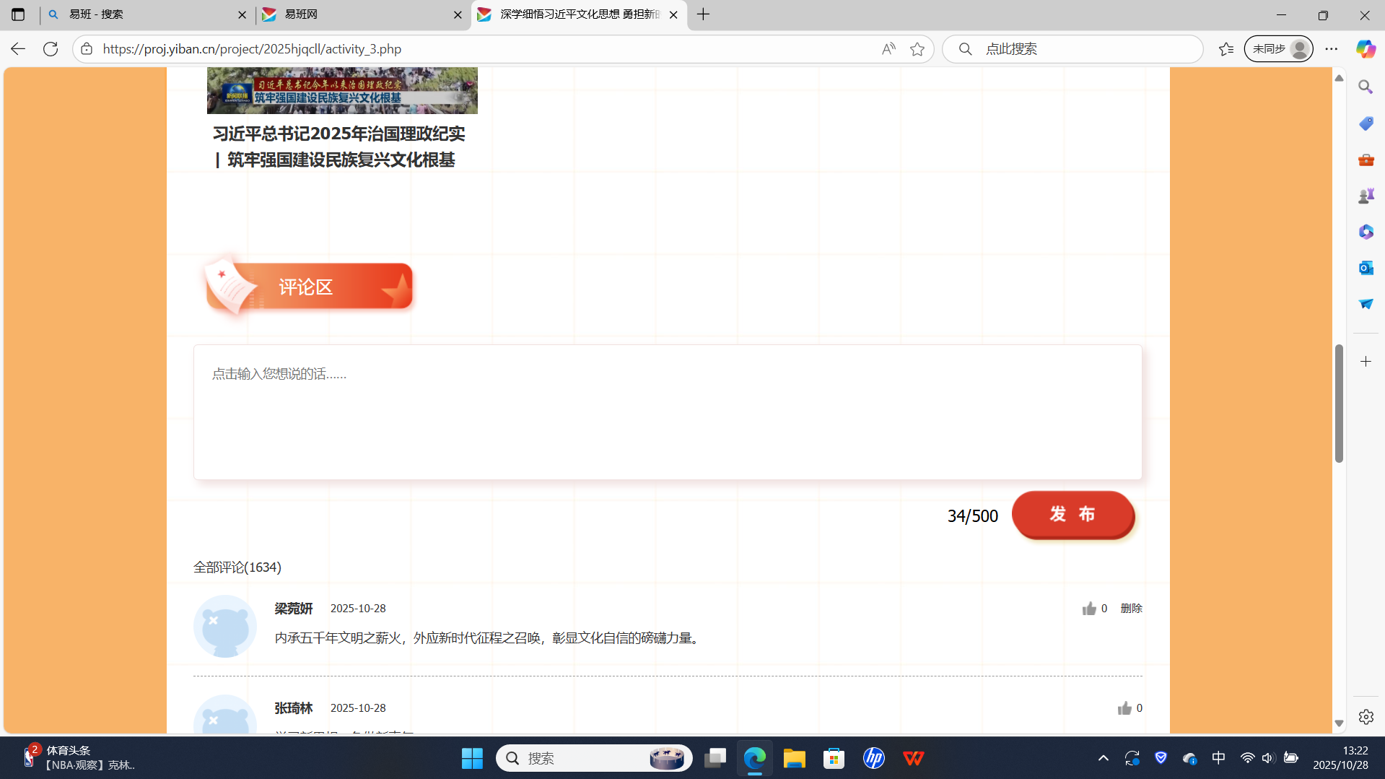Add page to favorites with star icon
Viewport: 1385px width, 779px height.
pos(917,49)
